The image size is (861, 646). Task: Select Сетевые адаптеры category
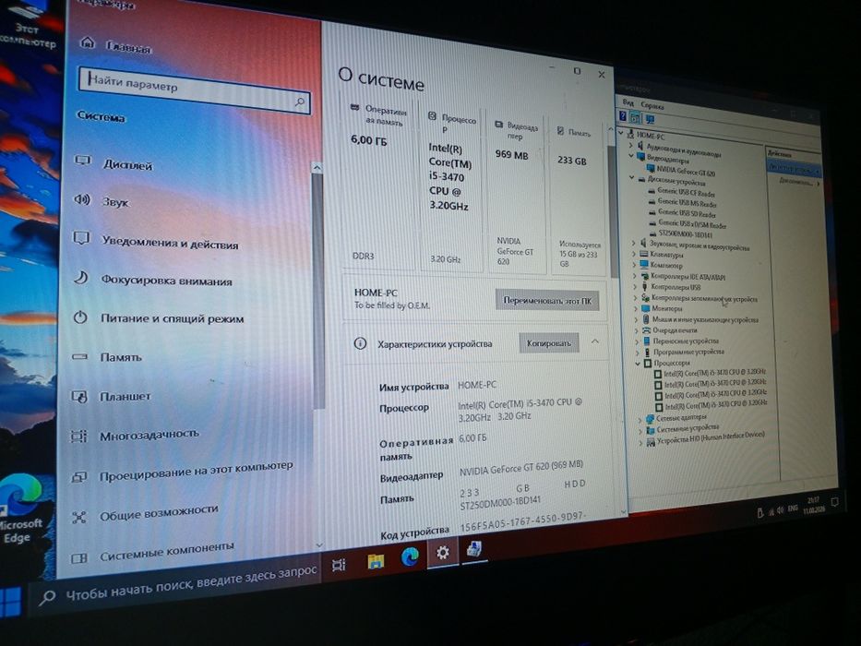[x=681, y=417]
